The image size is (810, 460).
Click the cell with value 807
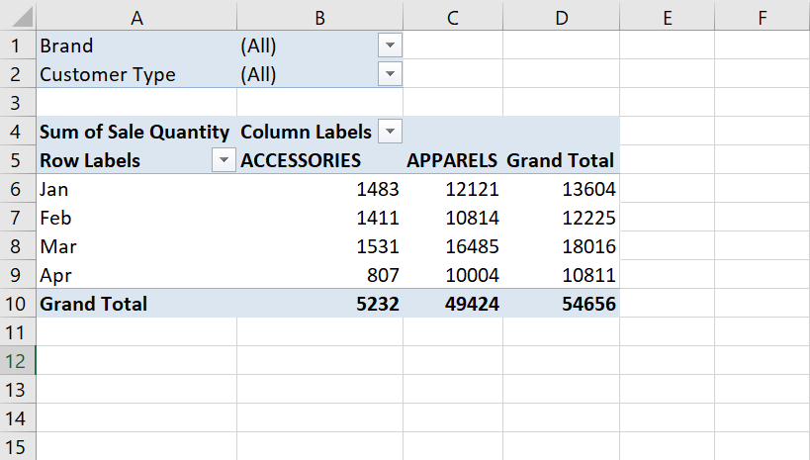point(319,275)
